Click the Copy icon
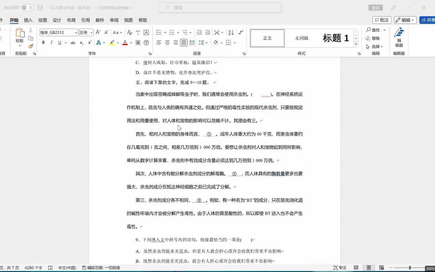The image size is (435, 272). [x=31, y=38]
